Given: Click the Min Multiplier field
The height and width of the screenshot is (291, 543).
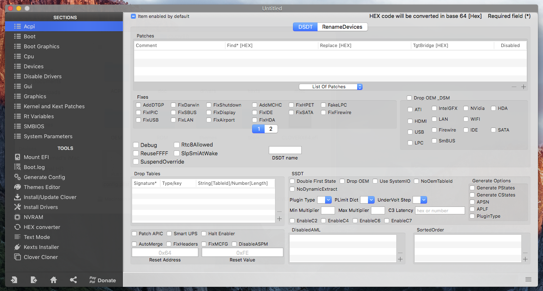Looking at the screenshot, I should coord(328,211).
